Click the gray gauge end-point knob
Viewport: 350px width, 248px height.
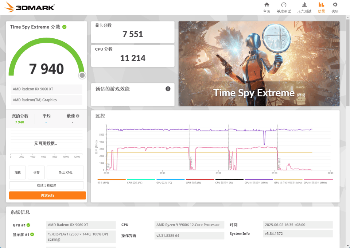82,75
